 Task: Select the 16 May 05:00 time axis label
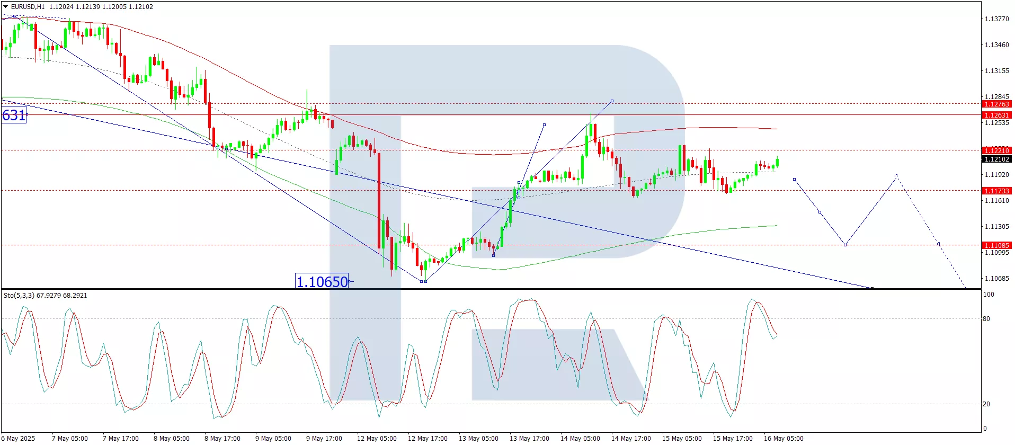point(783,439)
